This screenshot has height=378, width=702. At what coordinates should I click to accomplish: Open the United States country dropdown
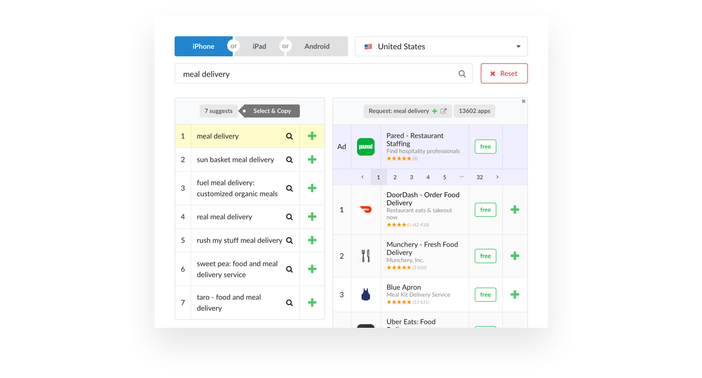click(441, 46)
